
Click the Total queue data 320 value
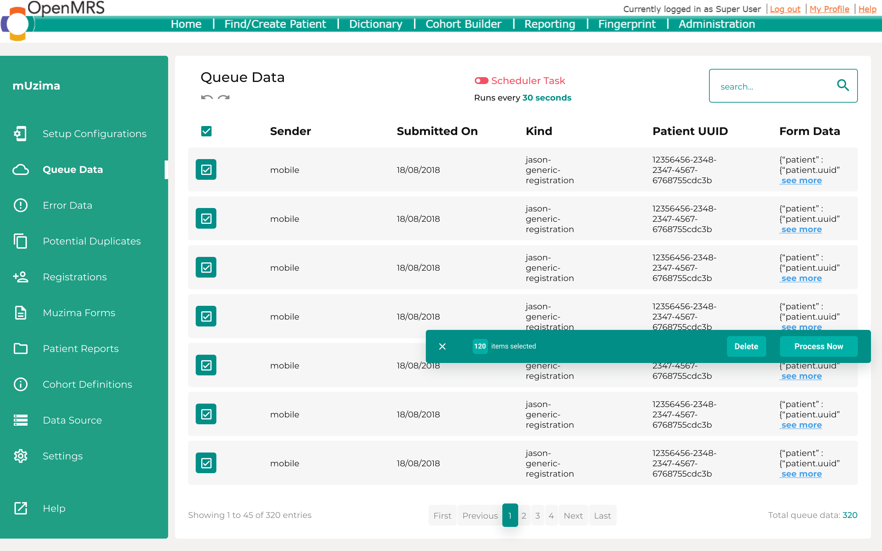pos(850,515)
